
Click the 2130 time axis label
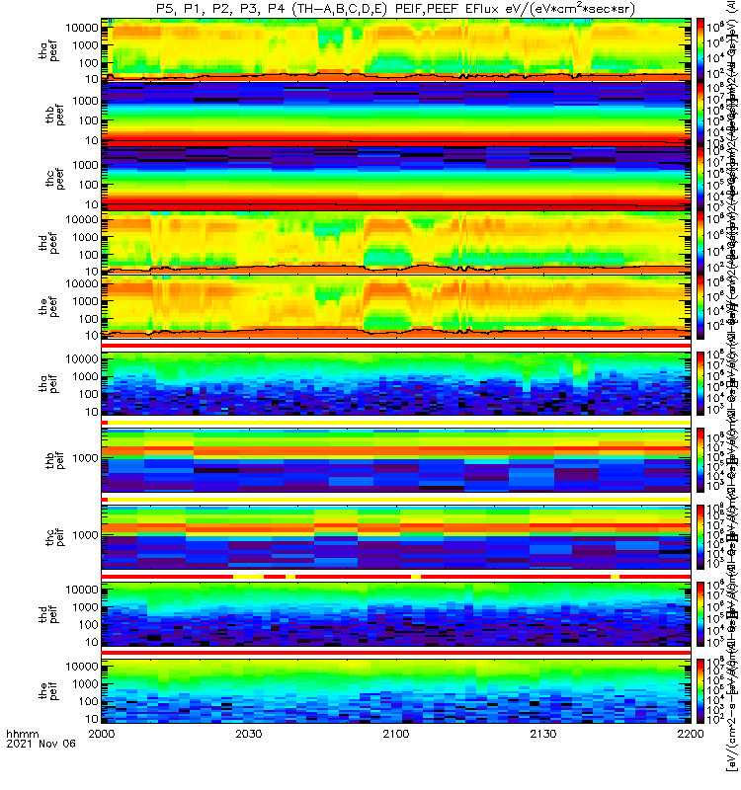[x=542, y=734]
